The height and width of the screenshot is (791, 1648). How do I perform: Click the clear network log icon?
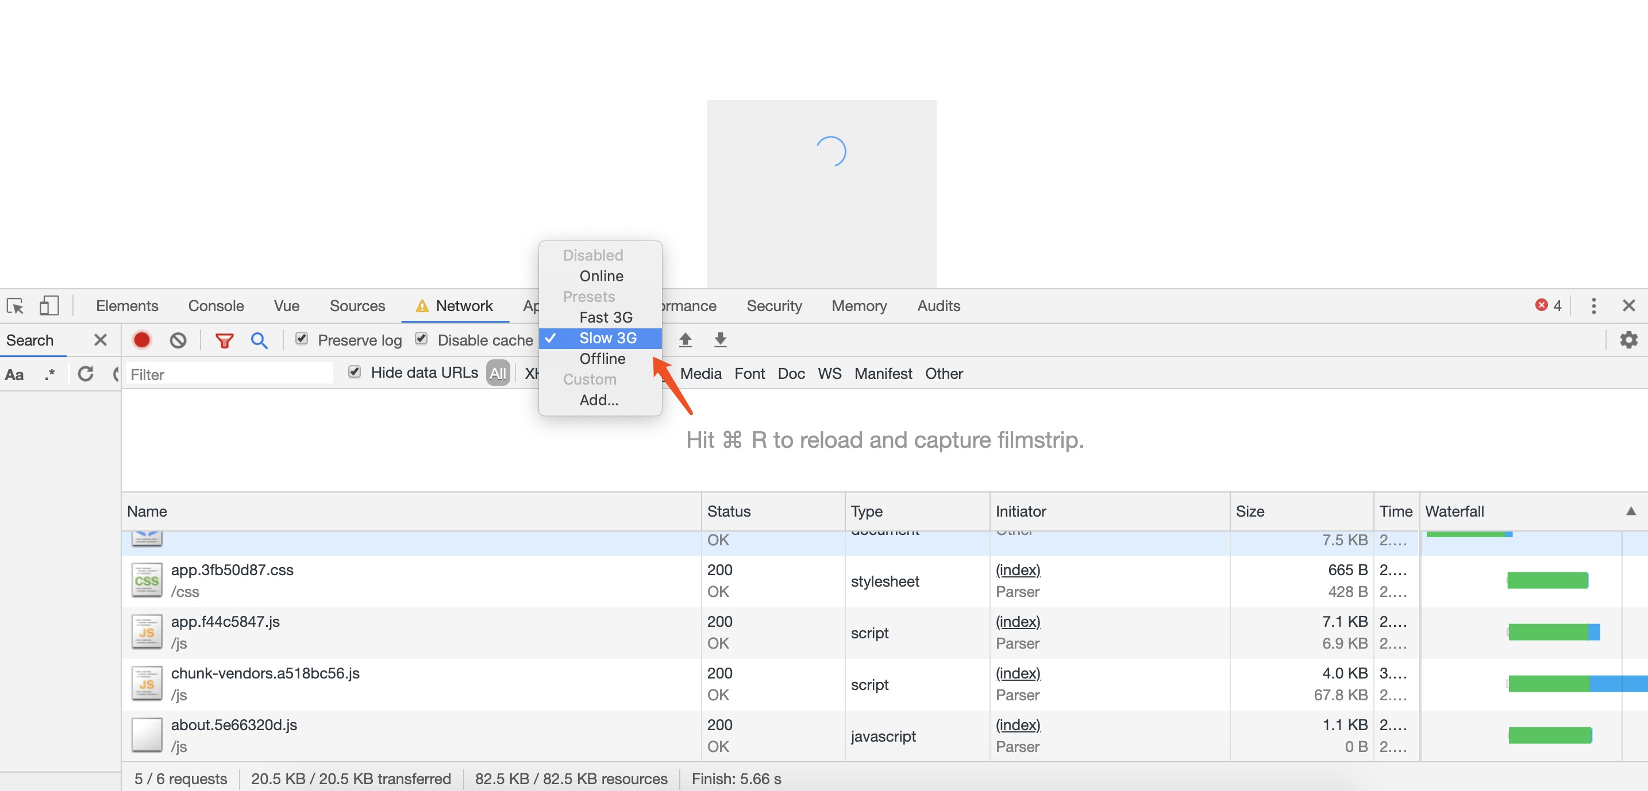178,340
